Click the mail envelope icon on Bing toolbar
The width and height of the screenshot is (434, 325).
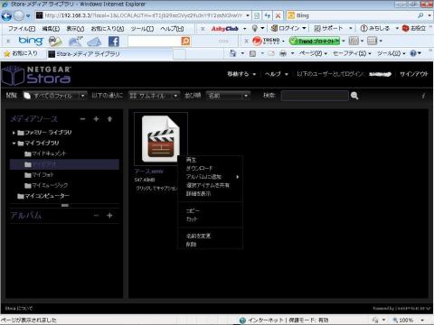click(94, 42)
